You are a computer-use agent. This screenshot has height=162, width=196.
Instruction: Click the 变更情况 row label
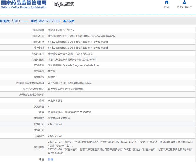39,147
